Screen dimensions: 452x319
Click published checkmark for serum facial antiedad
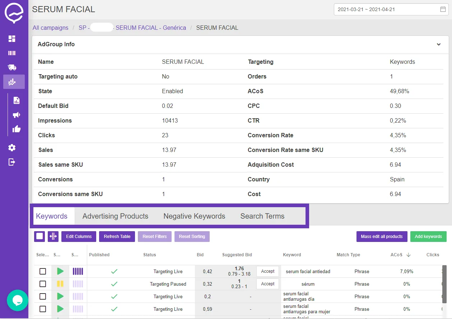(x=114, y=271)
